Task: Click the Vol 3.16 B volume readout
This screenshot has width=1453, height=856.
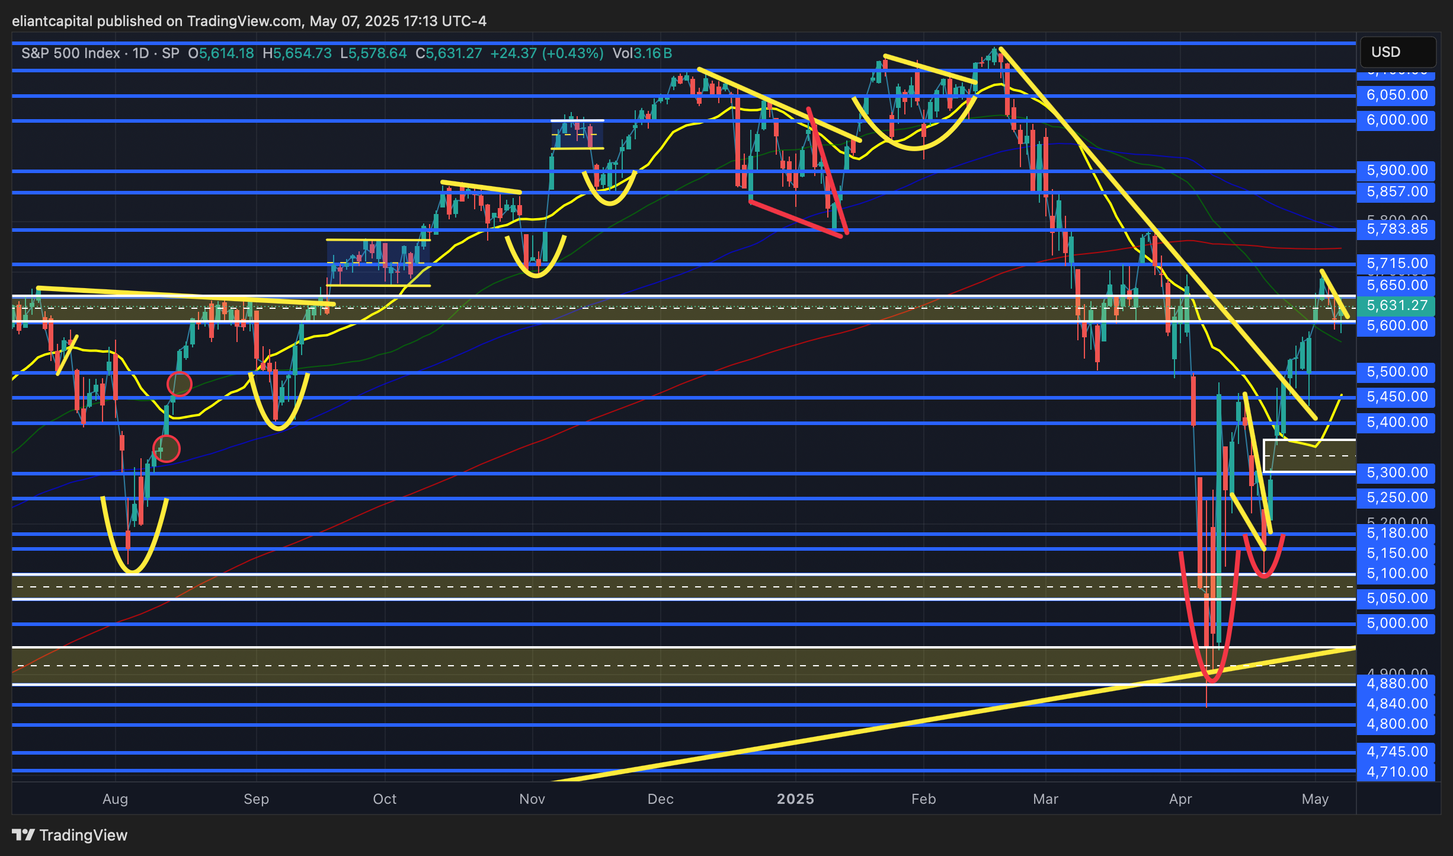Action: 642,53
